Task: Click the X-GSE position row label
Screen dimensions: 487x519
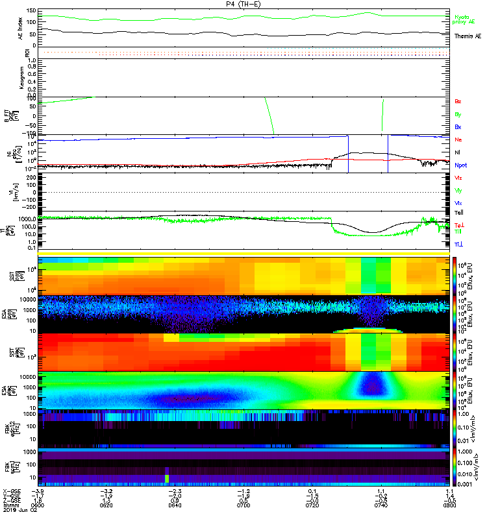Action: 12,491
